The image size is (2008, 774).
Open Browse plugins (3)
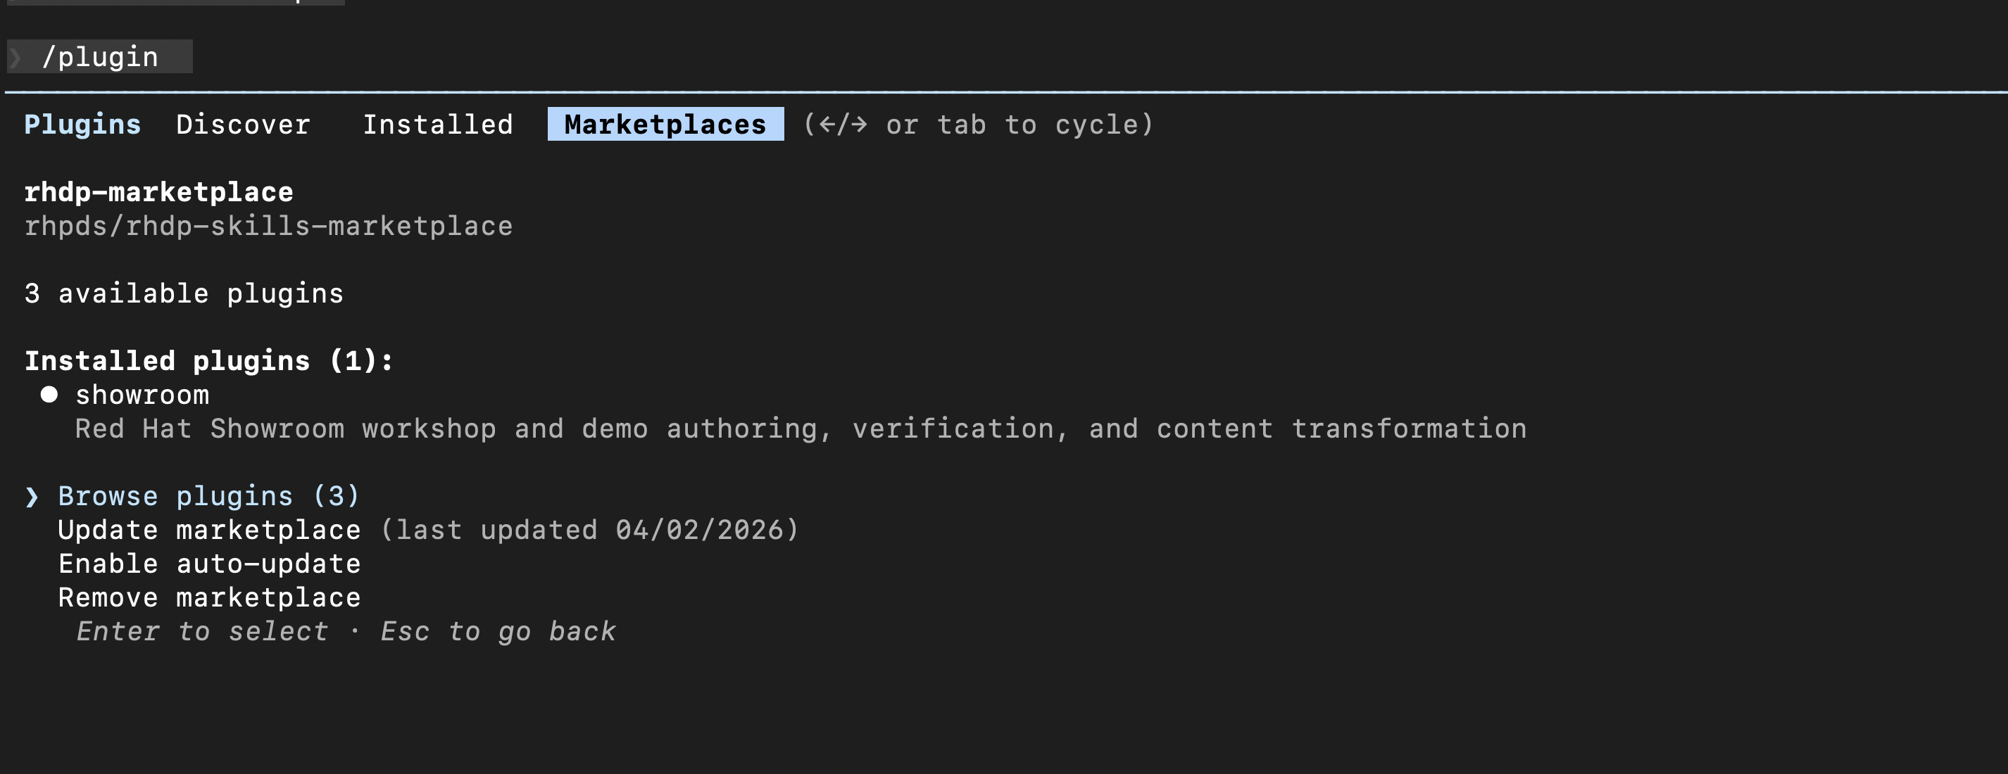pyautogui.click(x=208, y=496)
